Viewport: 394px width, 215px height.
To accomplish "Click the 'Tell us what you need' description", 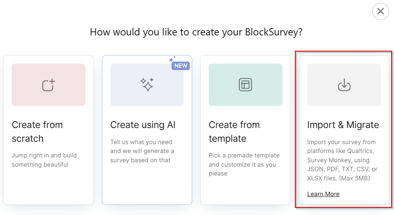I will point(142,151).
